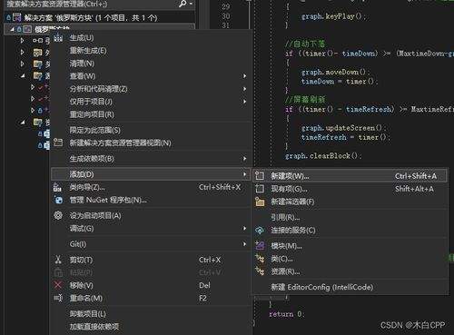The width and height of the screenshot is (454, 335).
Task: Click the 模块(M) module icon
Action: click(260, 245)
